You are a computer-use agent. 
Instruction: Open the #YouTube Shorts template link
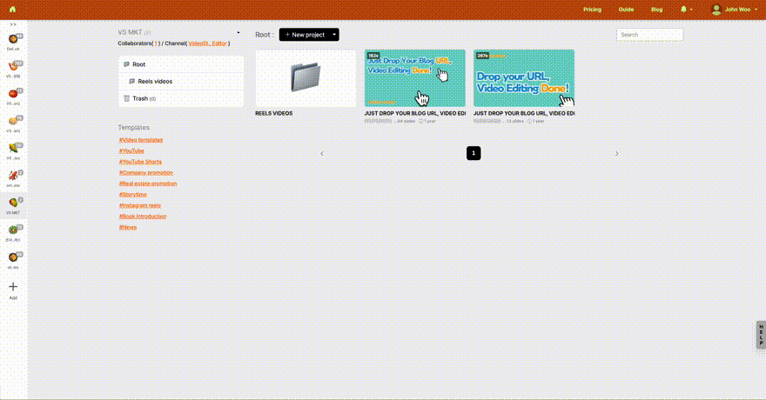coord(140,162)
